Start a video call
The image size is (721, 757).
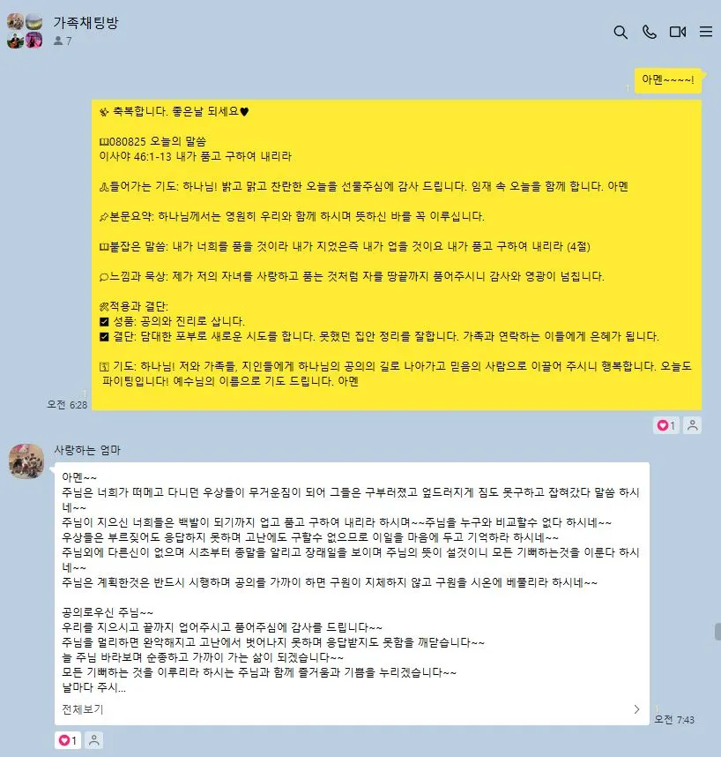point(678,32)
